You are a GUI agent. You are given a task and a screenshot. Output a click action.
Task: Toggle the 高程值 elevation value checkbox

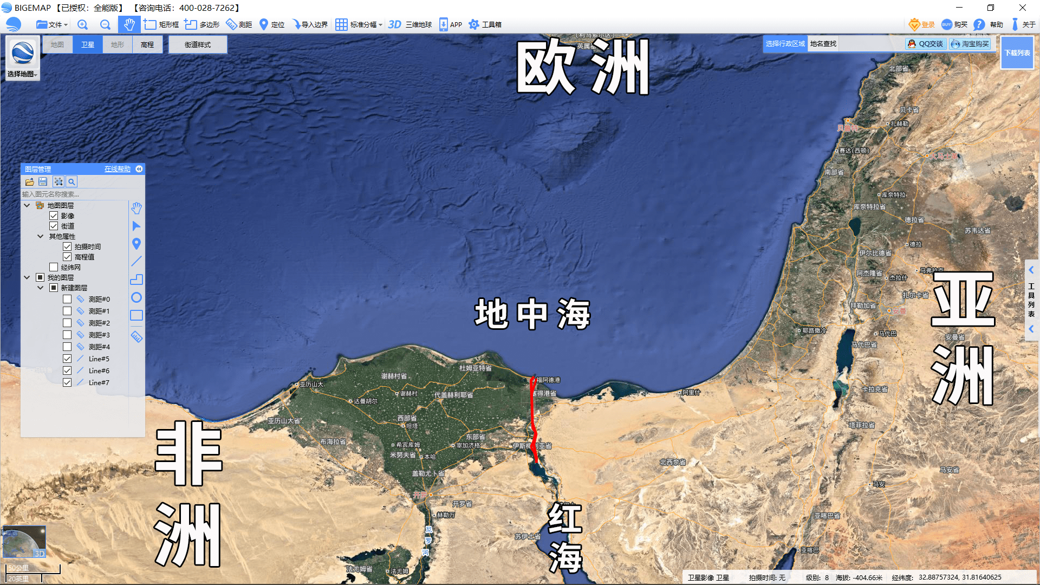click(x=67, y=257)
